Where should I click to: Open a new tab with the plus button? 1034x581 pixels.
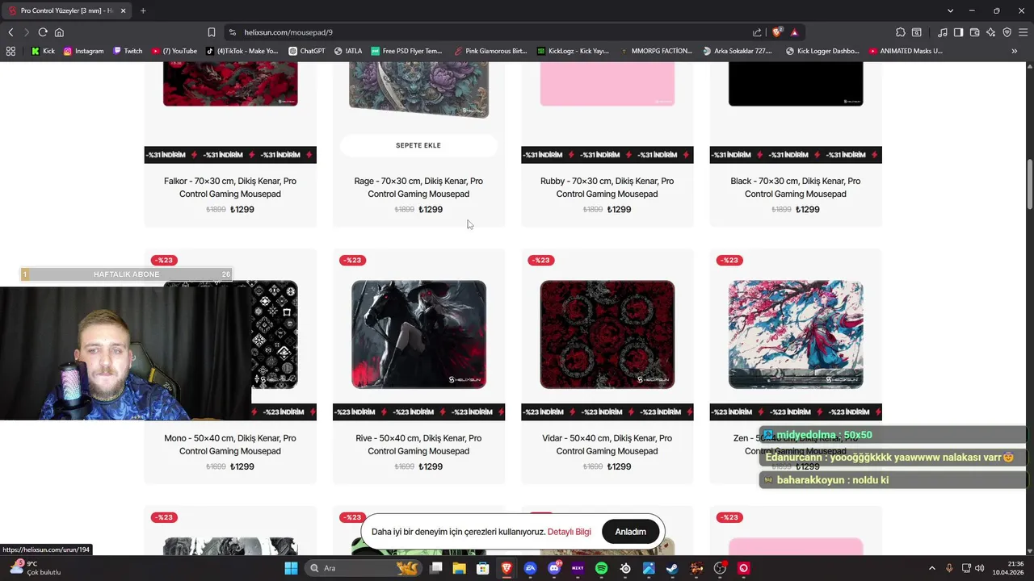click(143, 10)
